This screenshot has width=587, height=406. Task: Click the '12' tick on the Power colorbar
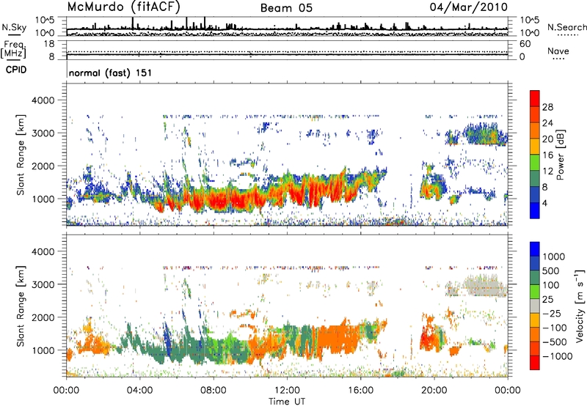pyautogui.click(x=547, y=171)
